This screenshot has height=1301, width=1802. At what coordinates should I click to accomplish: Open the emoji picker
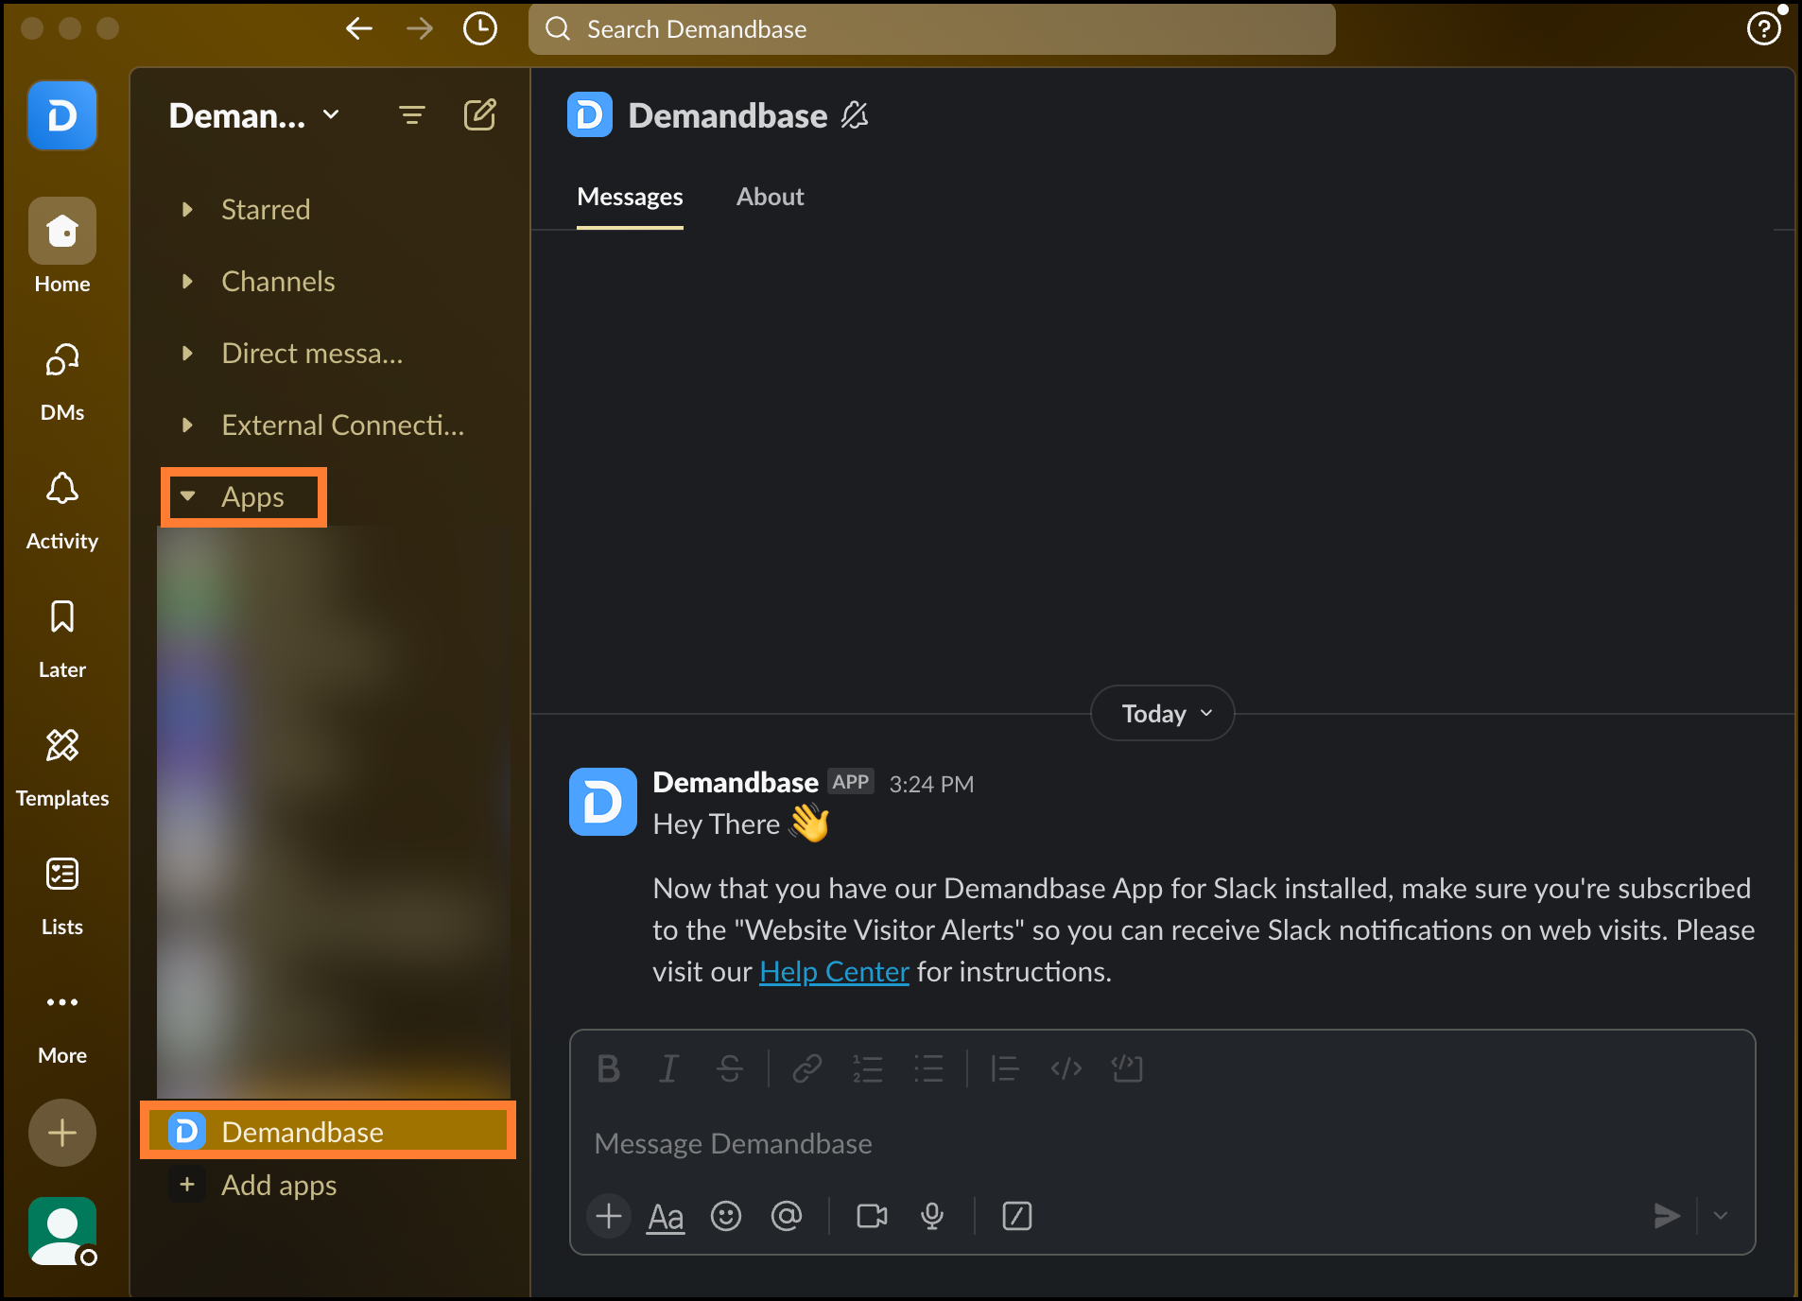tap(726, 1216)
